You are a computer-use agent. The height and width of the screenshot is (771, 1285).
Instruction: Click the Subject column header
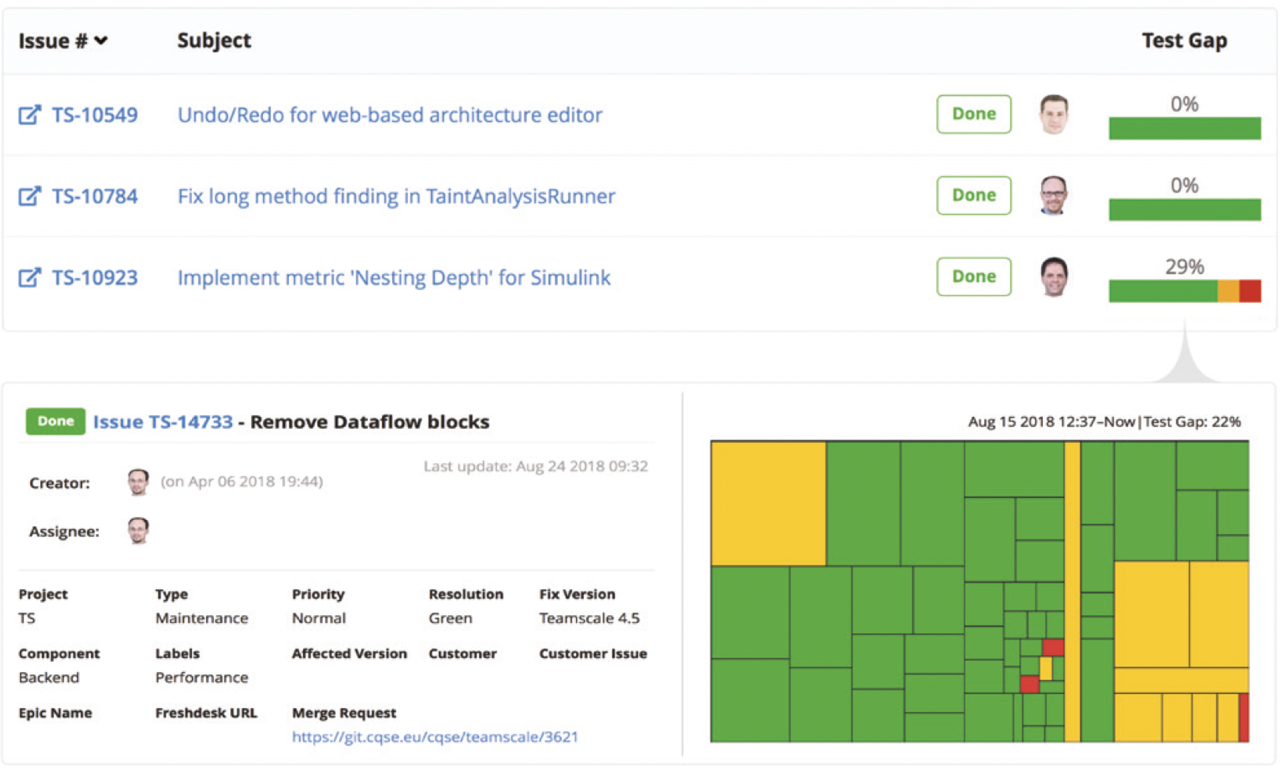tap(214, 40)
